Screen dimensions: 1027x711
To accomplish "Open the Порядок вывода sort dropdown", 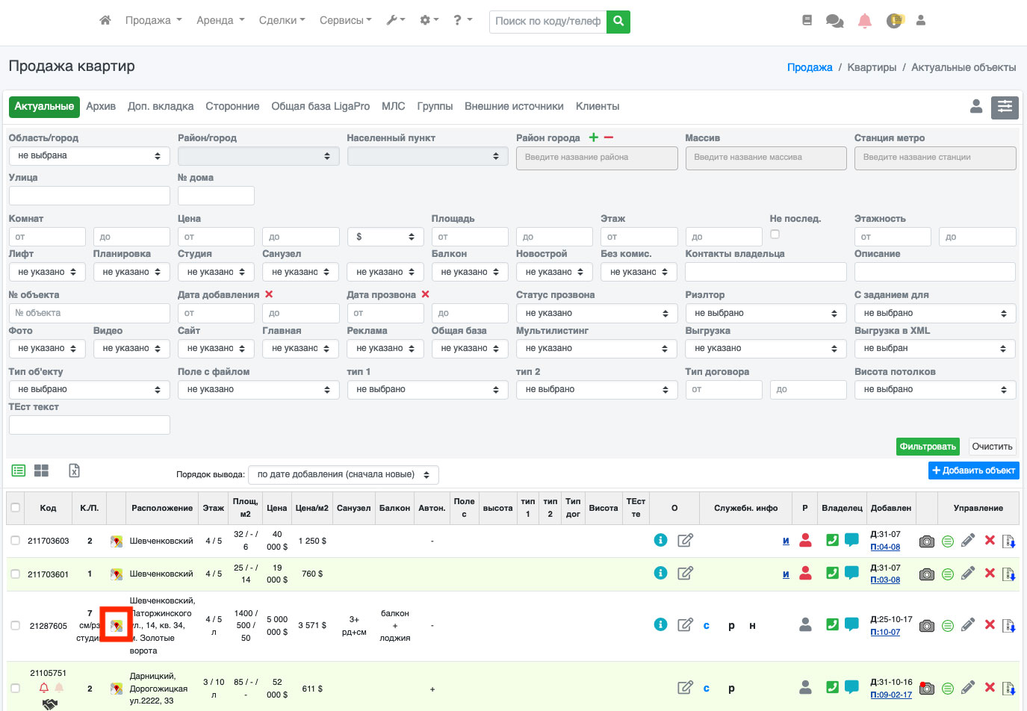I will 343,475.
